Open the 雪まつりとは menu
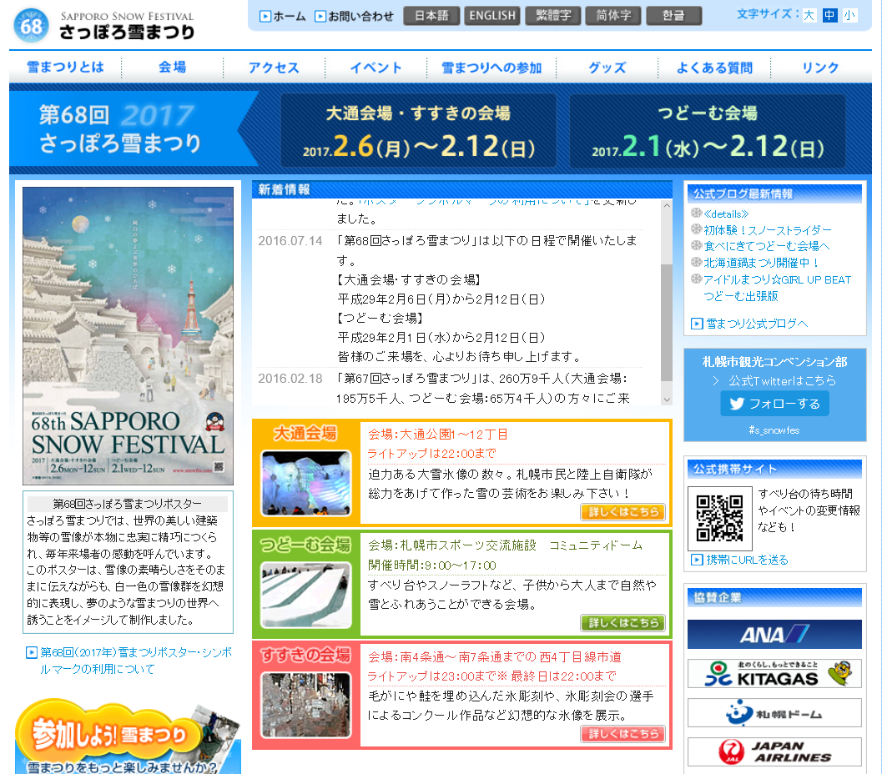 coord(65,68)
